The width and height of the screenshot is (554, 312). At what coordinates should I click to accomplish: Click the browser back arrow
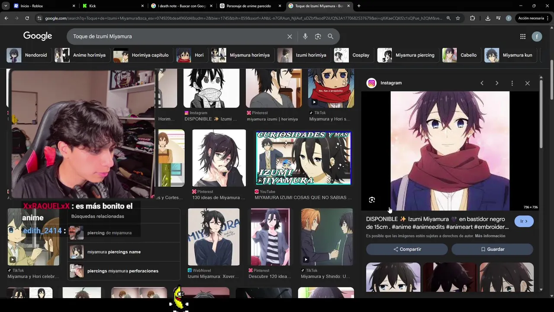tap(6, 18)
